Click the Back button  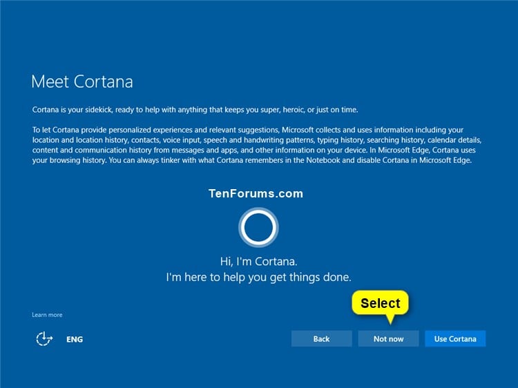(x=321, y=339)
